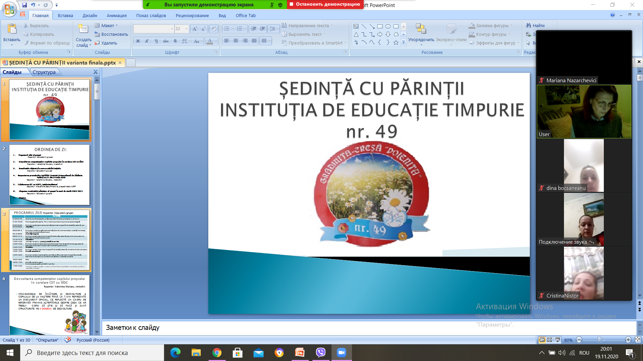Open the font name combo box
Screen dimensions: 643x361
coord(154,29)
